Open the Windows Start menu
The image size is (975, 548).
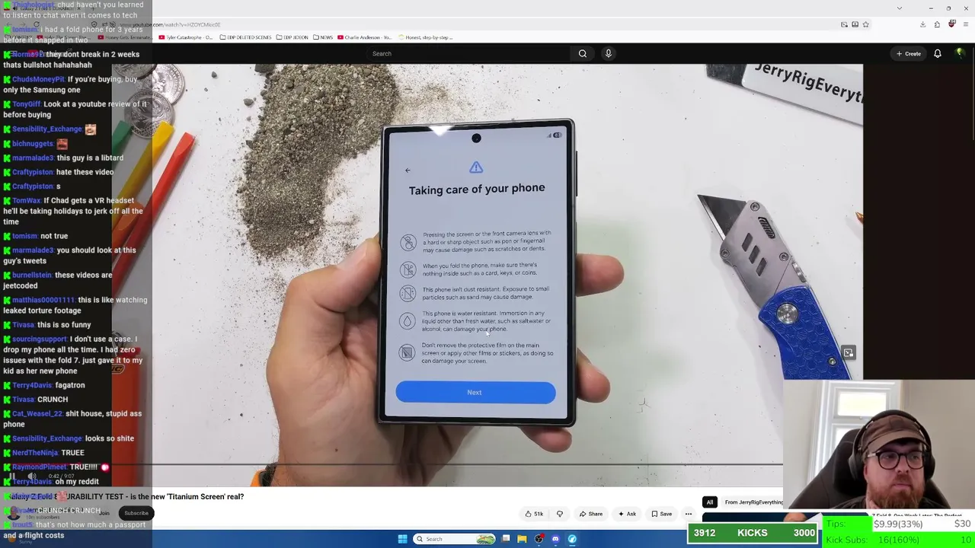[x=403, y=539]
